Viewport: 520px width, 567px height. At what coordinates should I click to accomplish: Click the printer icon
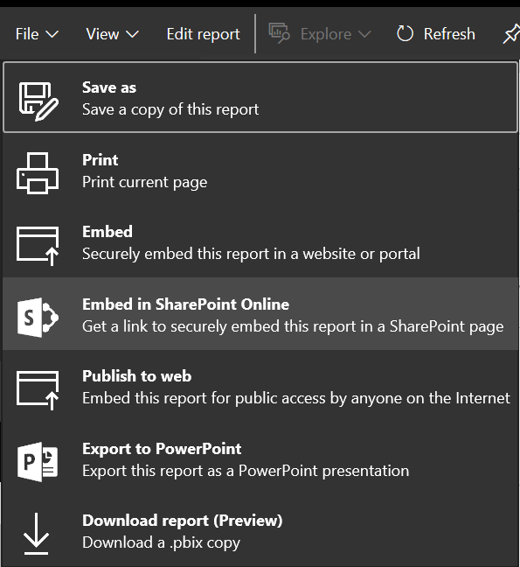(38, 173)
